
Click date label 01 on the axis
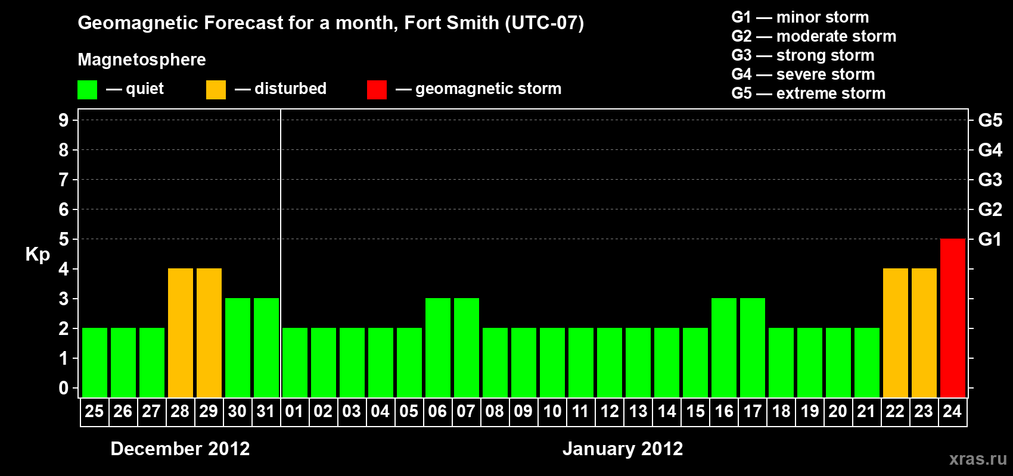[x=294, y=411]
